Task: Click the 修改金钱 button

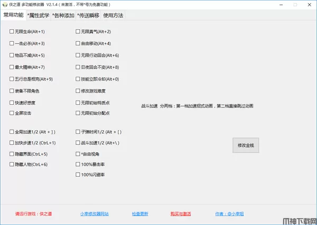Action: point(246,146)
